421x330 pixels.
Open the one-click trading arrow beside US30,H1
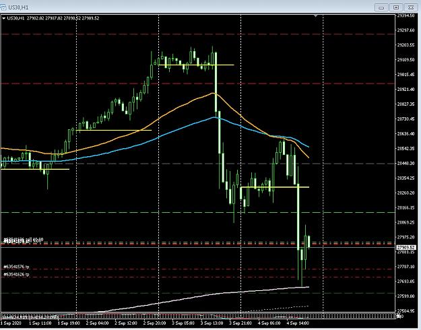(4, 18)
